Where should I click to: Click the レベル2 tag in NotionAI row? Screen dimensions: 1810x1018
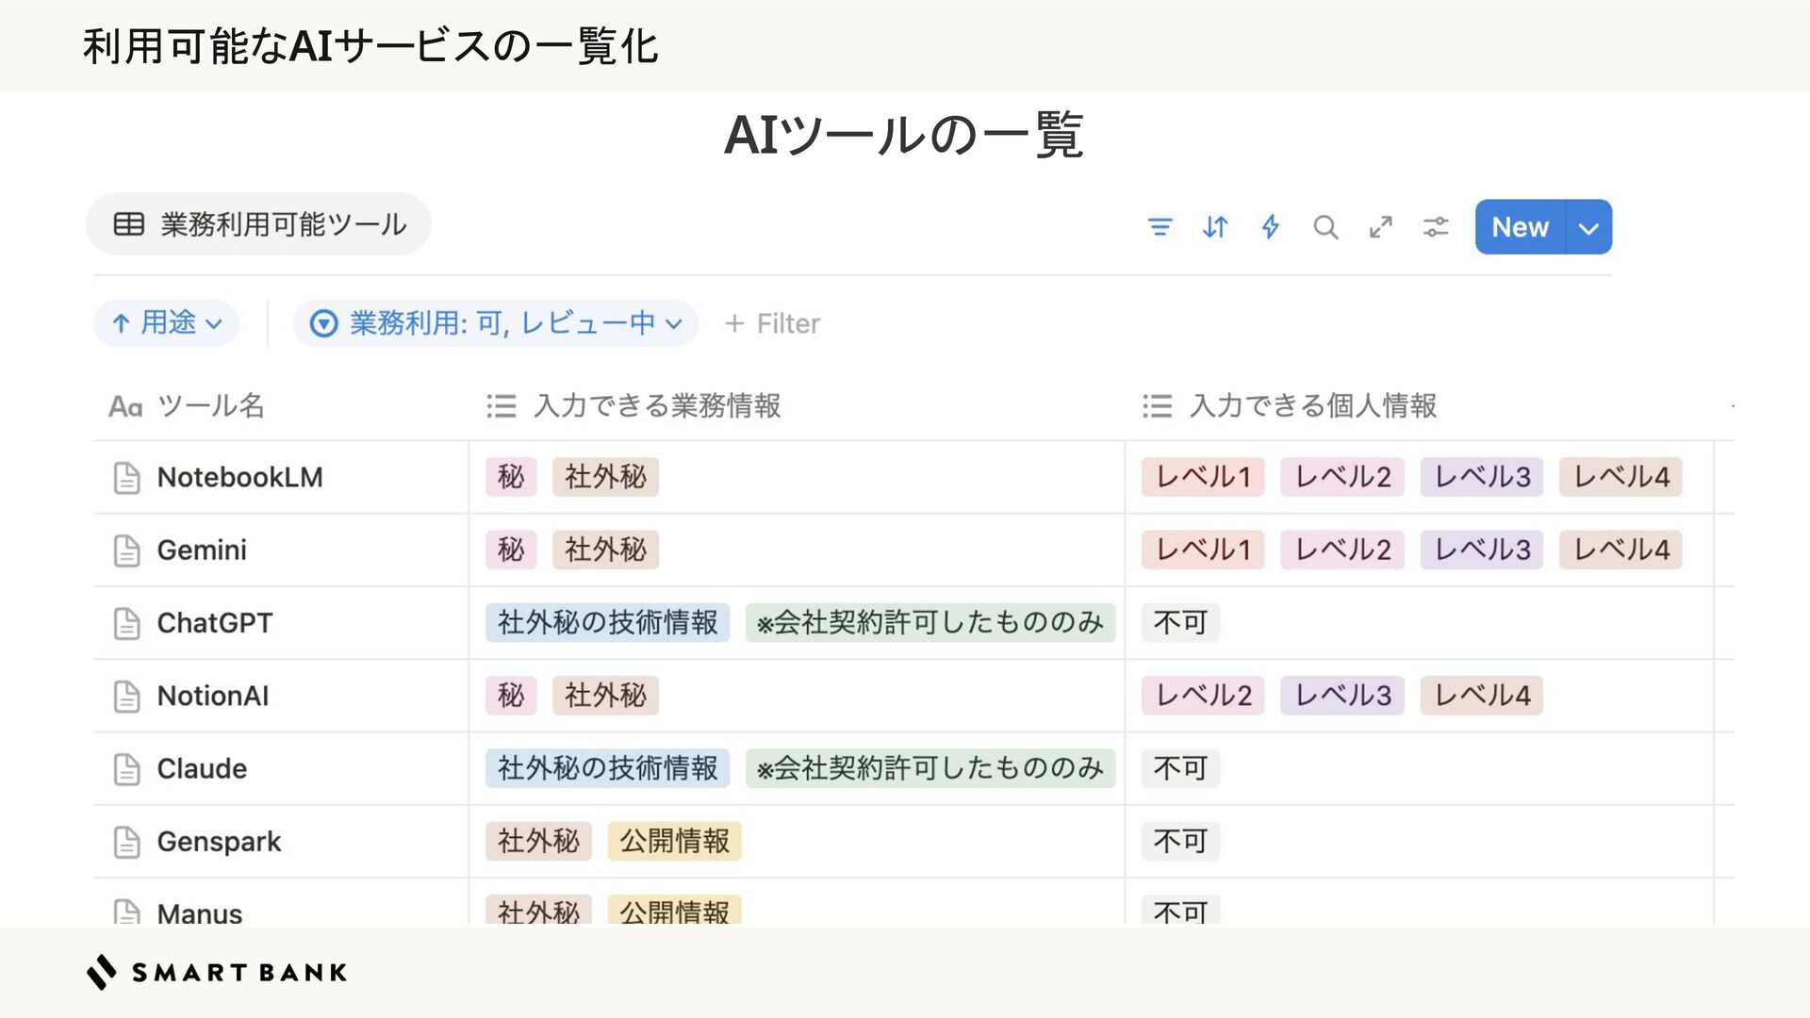(x=1203, y=696)
